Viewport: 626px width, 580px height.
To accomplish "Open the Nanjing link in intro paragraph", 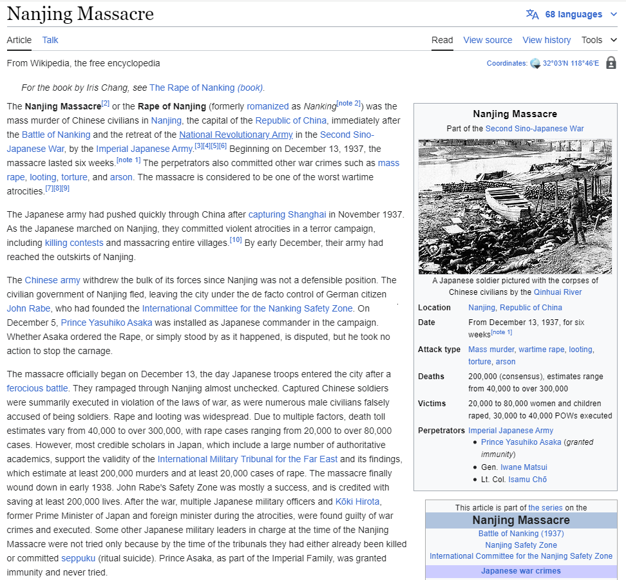I will pyautogui.click(x=166, y=120).
